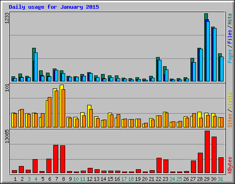Screen dimensions: 235x184
Task: Click weekend day label "18" on x-axis
Action: click(131, 179)
